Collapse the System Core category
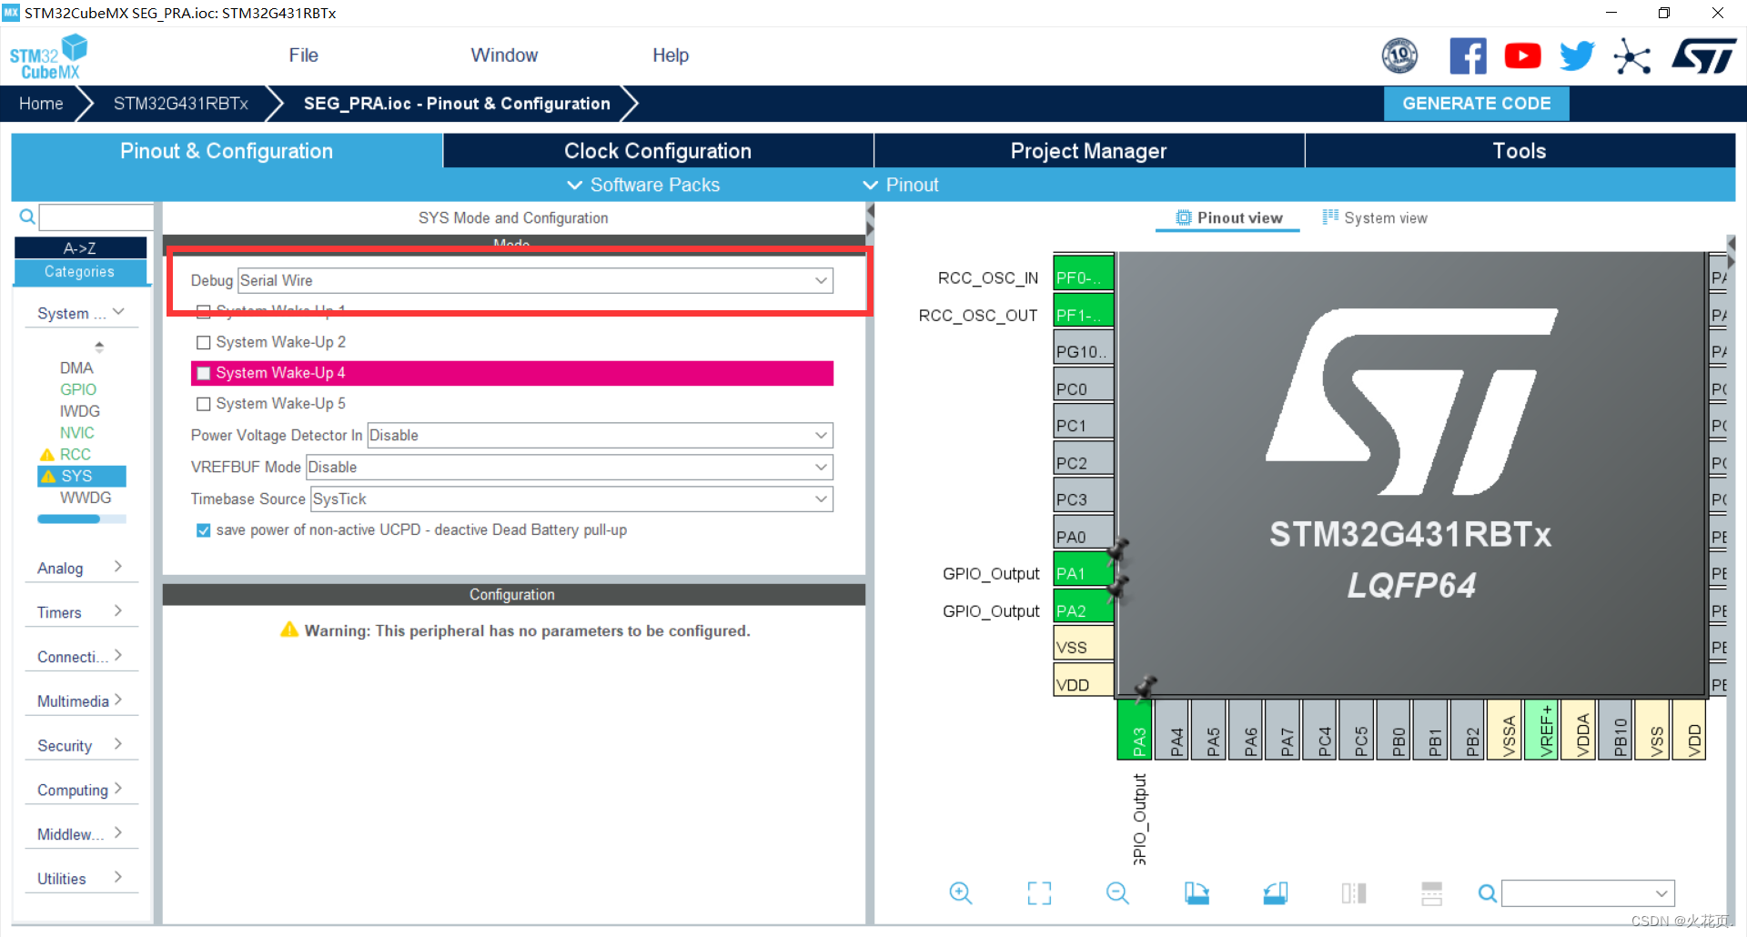Image resolution: width=1747 pixels, height=937 pixels. point(80,313)
